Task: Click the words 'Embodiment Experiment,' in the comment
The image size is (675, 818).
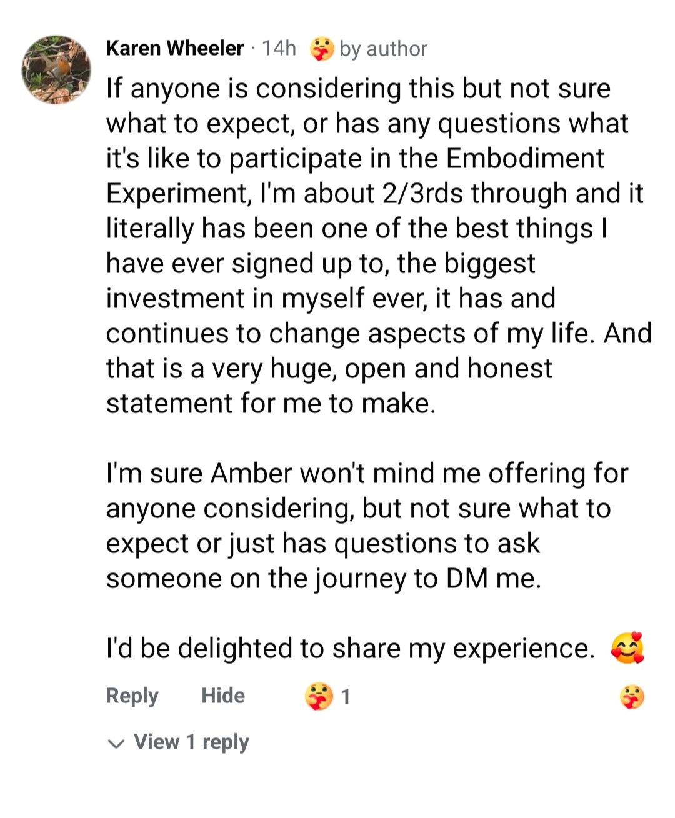Action: 355,176
